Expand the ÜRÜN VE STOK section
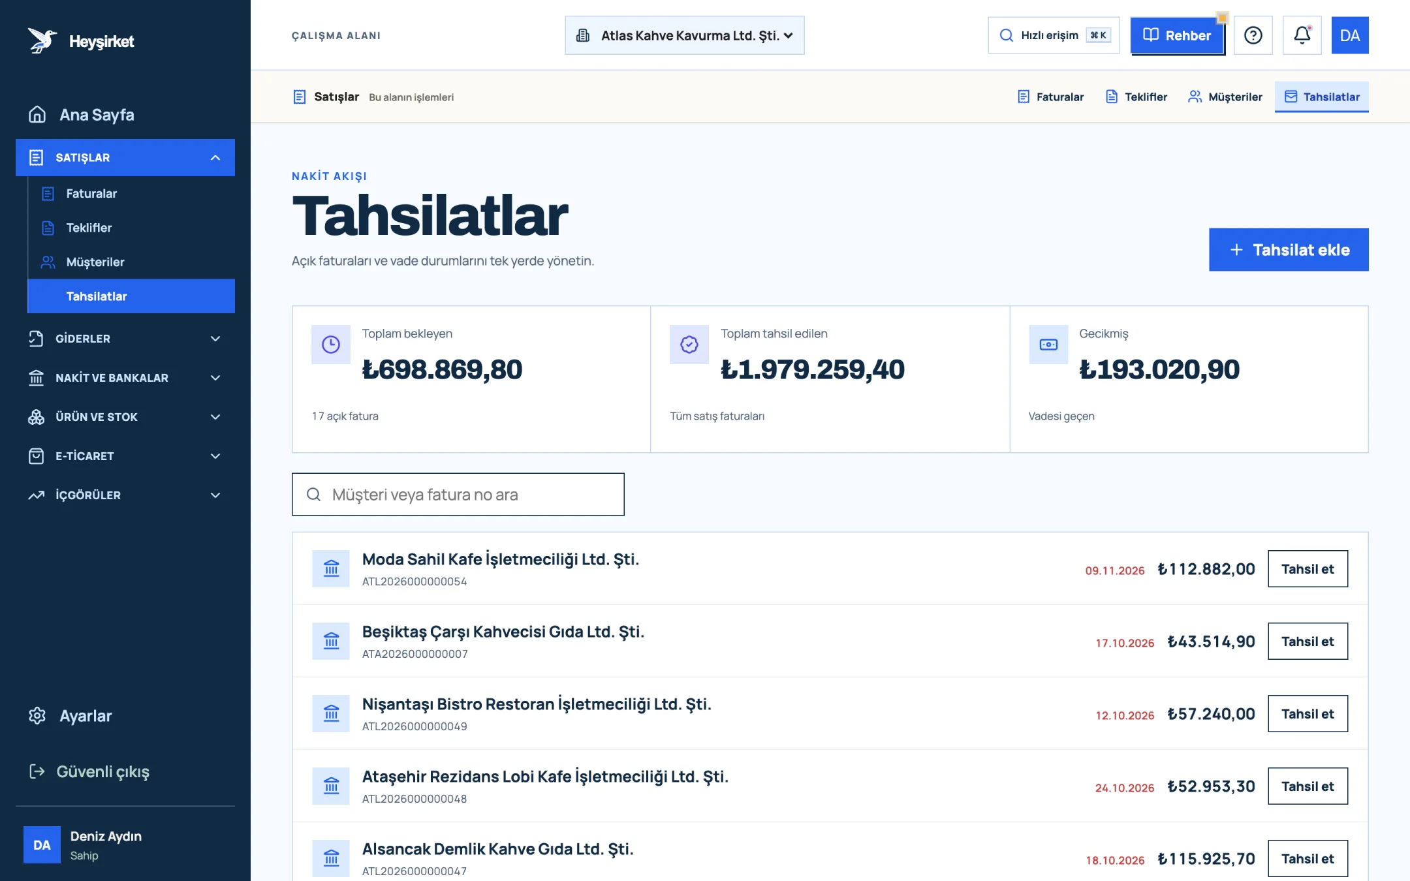The image size is (1410, 881). 125,417
